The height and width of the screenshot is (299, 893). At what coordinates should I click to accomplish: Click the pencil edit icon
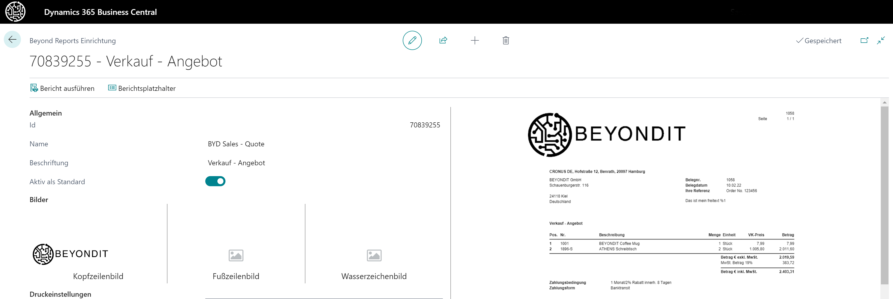tap(412, 40)
